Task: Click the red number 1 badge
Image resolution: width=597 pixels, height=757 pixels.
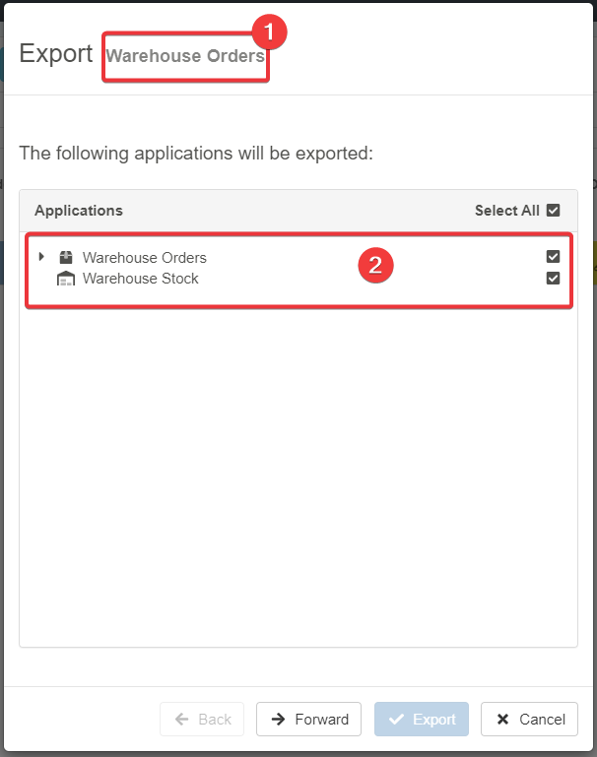Action: pos(268,32)
